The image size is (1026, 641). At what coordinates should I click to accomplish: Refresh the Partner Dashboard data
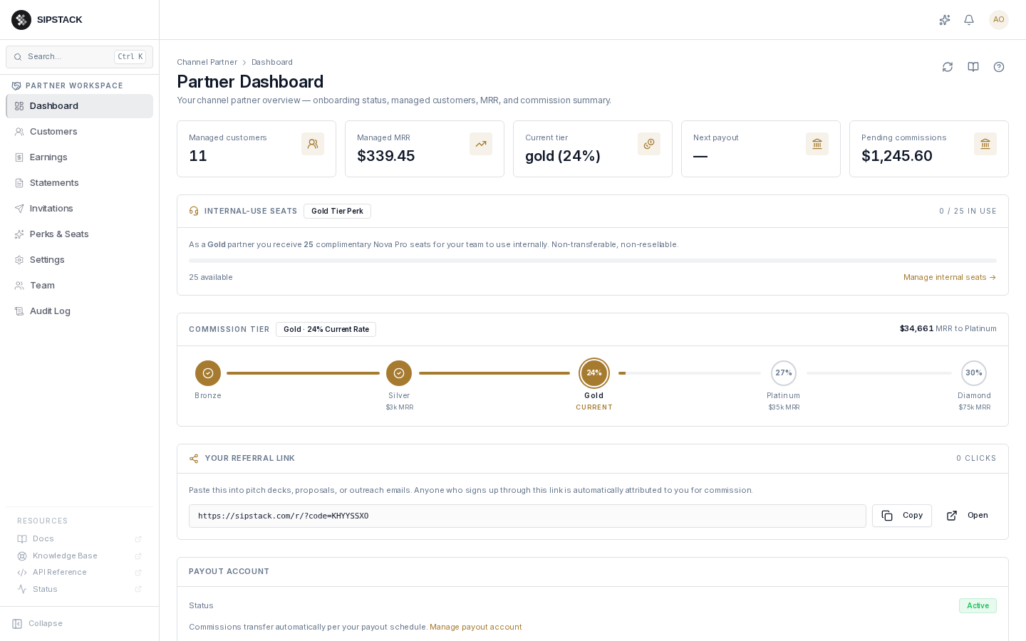click(x=948, y=67)
